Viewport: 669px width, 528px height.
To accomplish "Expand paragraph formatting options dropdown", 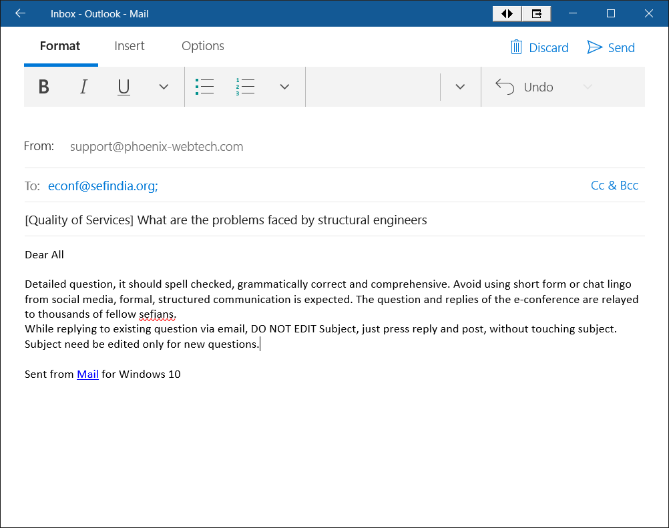I will 284,87.
